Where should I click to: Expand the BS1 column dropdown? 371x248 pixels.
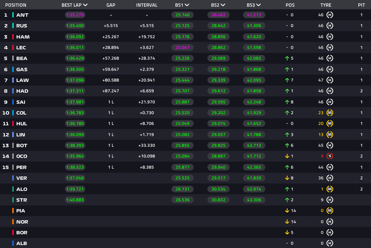[x=187, y=5]
